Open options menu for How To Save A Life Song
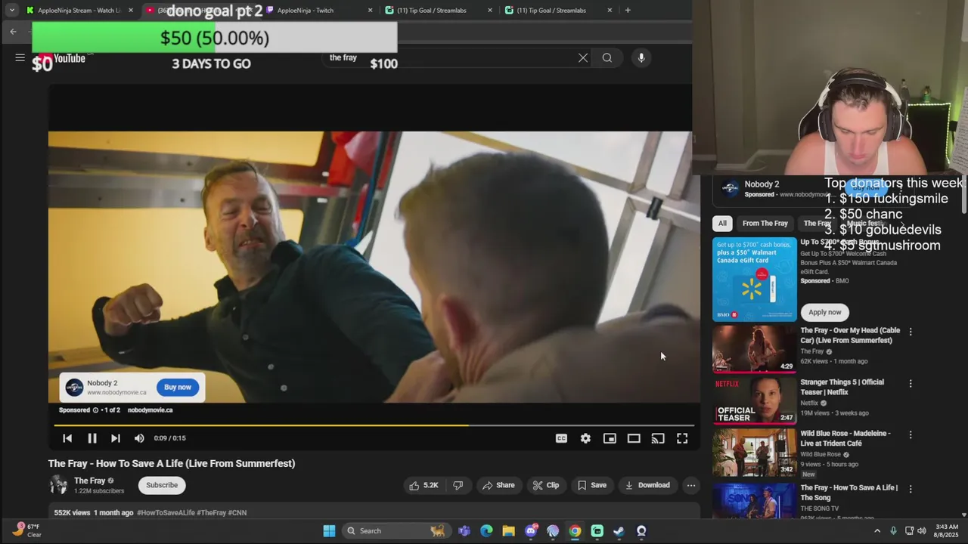The height and width of the screenshot is (544, 968). pos(911,489)
